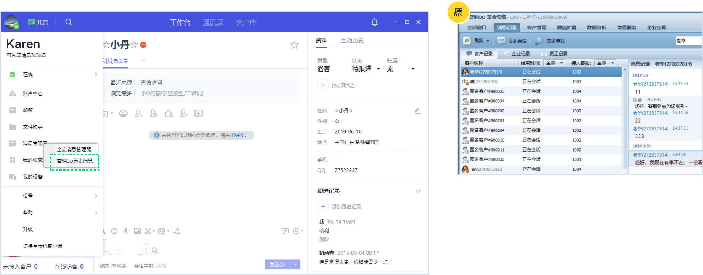Click the 发送(S) send button
Image resolution: width=703 pixels, height=275 pixels.
click(277, 264)
